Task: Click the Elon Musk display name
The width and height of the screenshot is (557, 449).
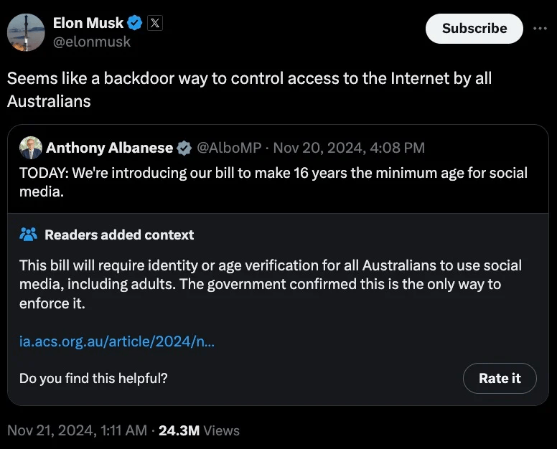Action: coord(88,23)
